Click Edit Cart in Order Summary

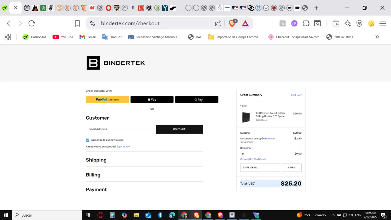[x=296, y=95]
